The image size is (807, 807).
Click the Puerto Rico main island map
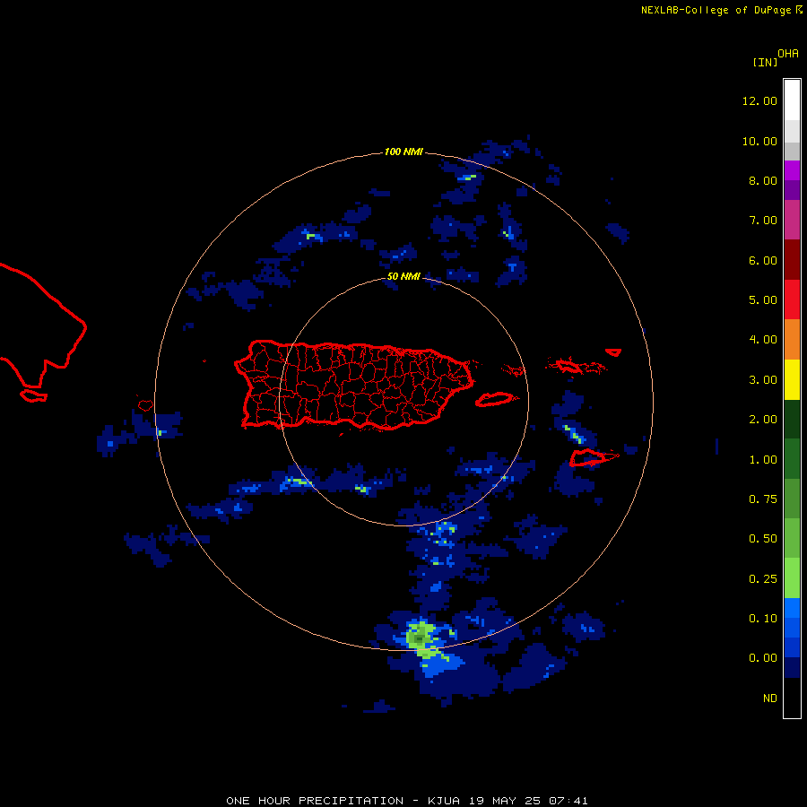(x=354, y=385)
